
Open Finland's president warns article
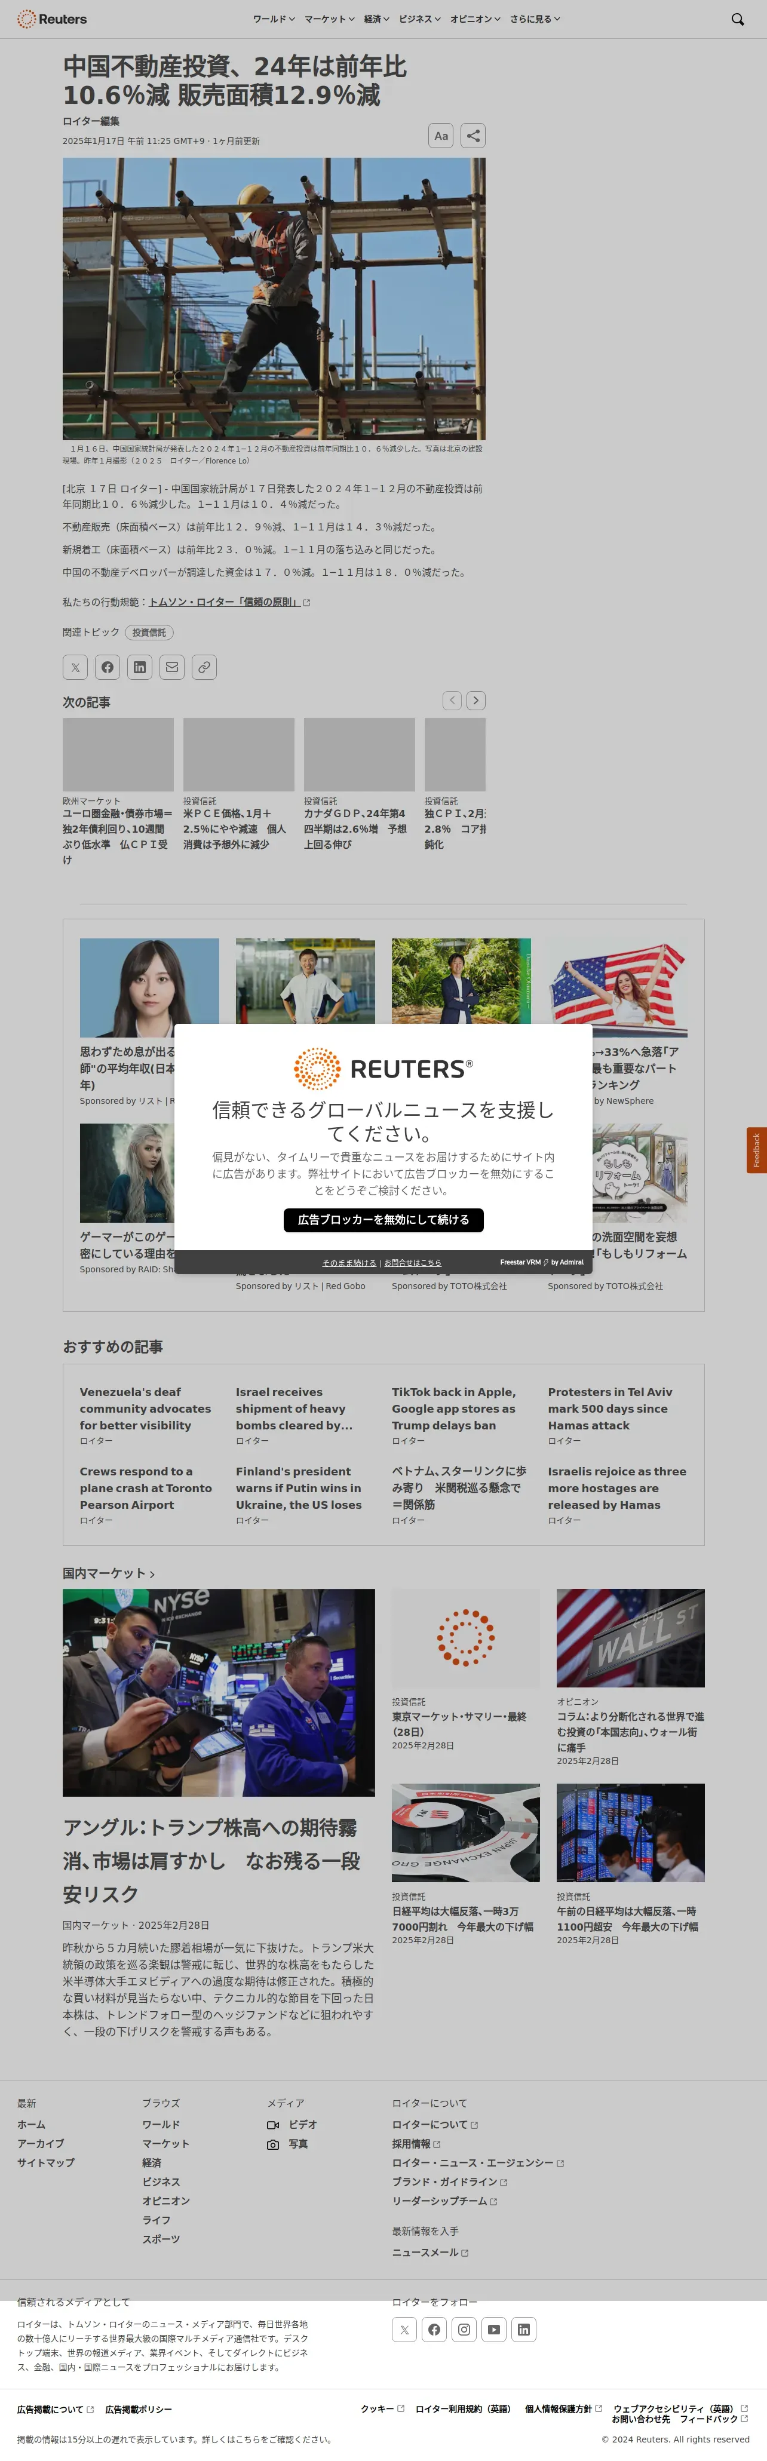[x=299, y=1487]
